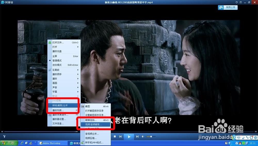258x146 pixels.
Task: Stop playback with the square stop button
Action: [x=115, y=136]
